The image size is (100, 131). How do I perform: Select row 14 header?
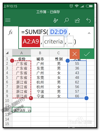(x=7, y=119)
